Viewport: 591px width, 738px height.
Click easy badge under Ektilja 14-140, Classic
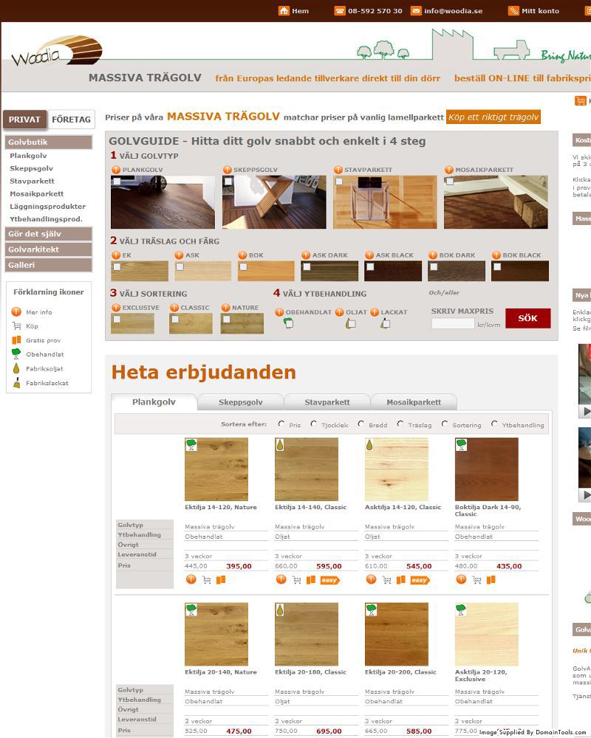(x=330, y=580)
